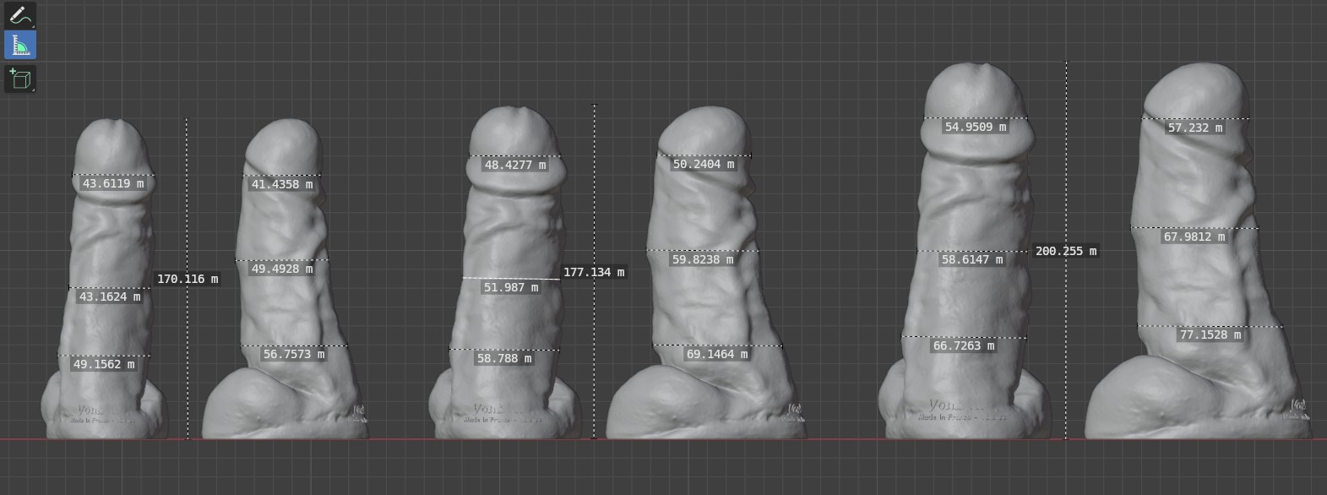Viewport: 1327px width, 495px height.
Task: Select the Add Cube tool
Action: [x=19, y=79]
